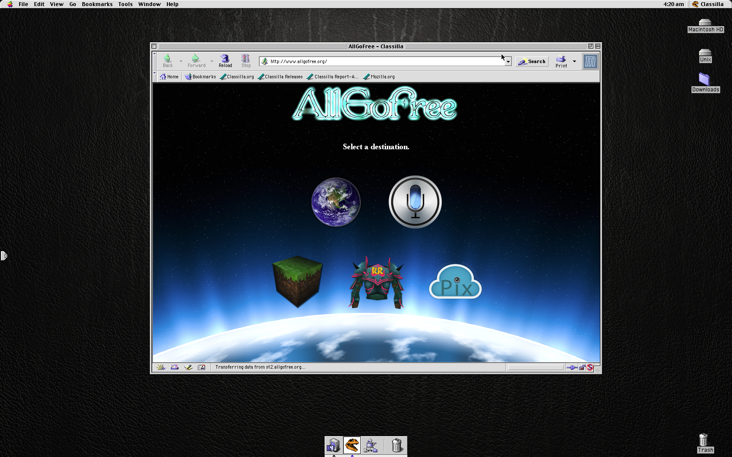The width and height of the screenshot is (732, 457).
Task: Click the 'Select a destination.' text
Action: tap(376, 147)
